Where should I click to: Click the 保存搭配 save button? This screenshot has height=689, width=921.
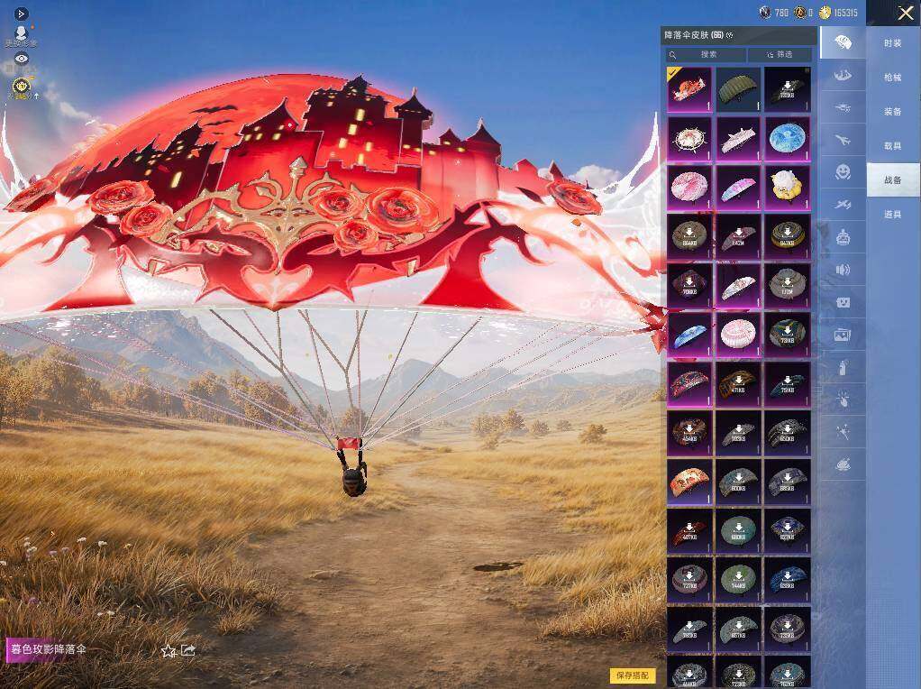pos(633,675)
